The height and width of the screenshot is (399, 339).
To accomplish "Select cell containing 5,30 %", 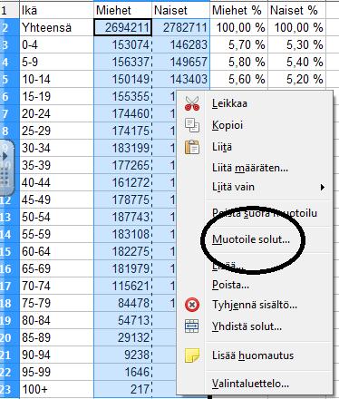I will [x=296, y=45].
